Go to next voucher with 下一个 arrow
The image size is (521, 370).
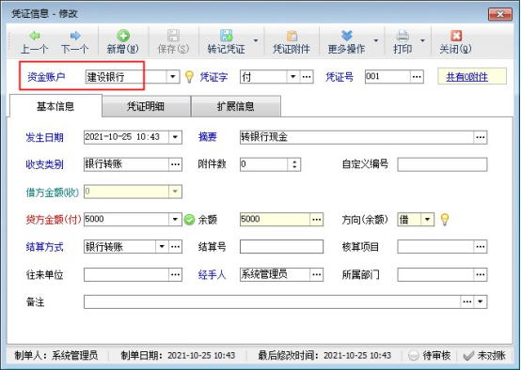75,35
